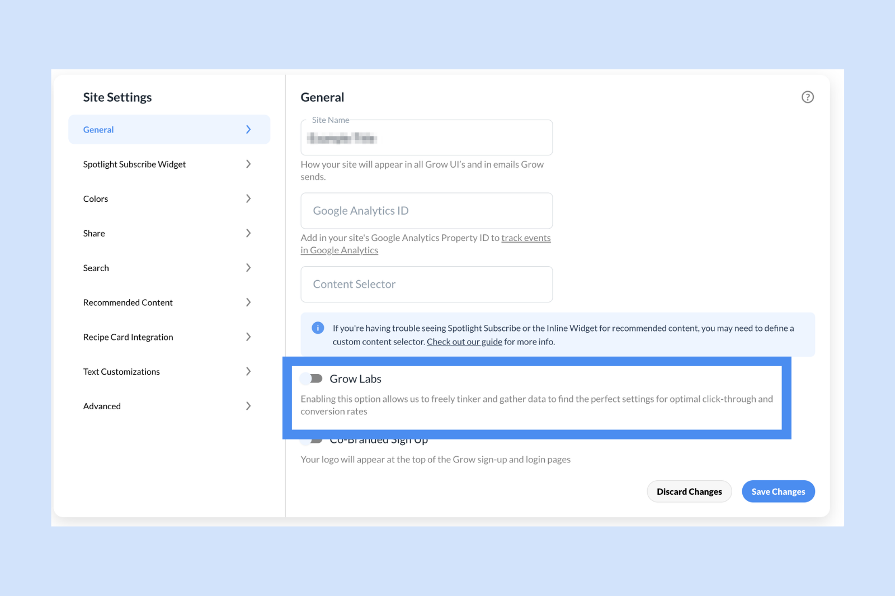
Task: Expand Search section chevron
Action: (248, 268)
